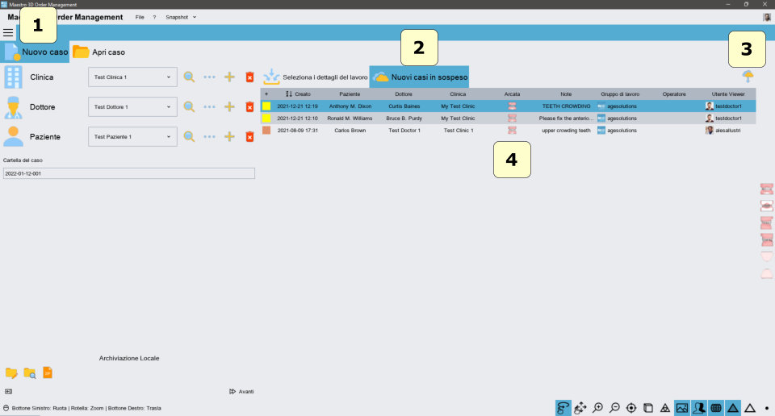Viewport: 775px width, 416px height.
Task: Click the zoom in magnifier in bottom toolbar
Action: [x=597, y=408]
